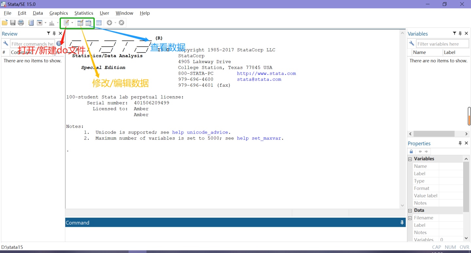Click the Properties next arrow icon
Viewport: 471px width, 253px height.
tap(426, 152)
